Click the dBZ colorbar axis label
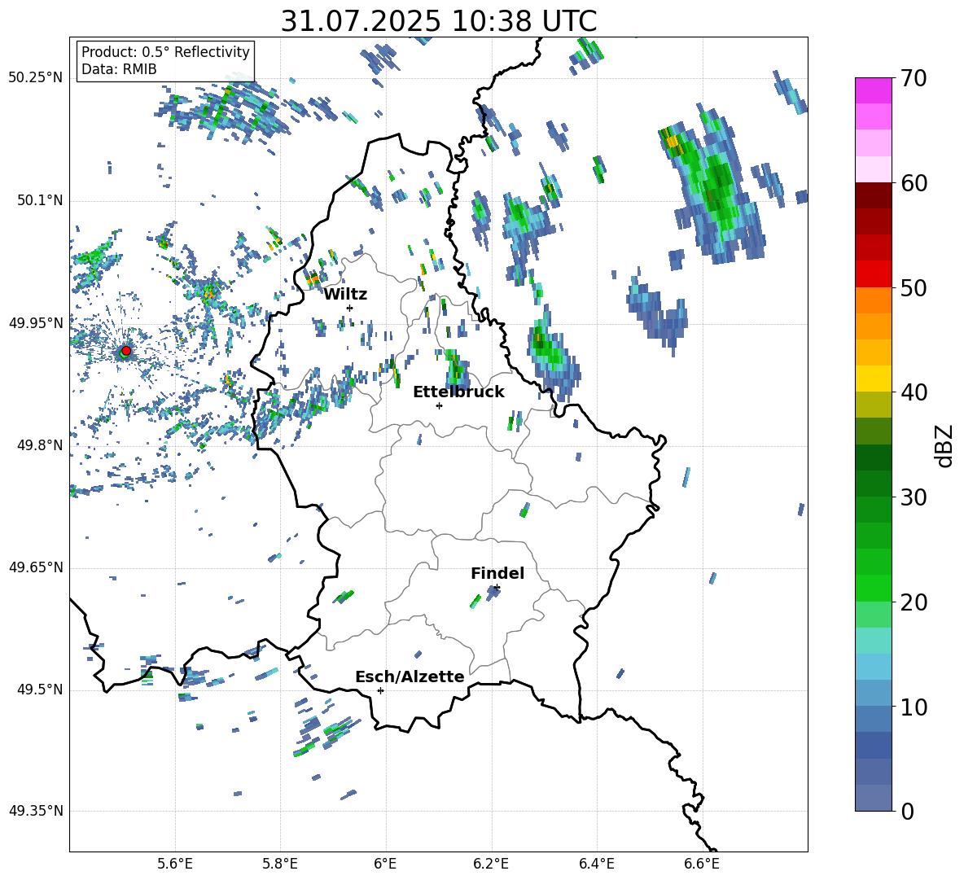 tap(945, 445)
